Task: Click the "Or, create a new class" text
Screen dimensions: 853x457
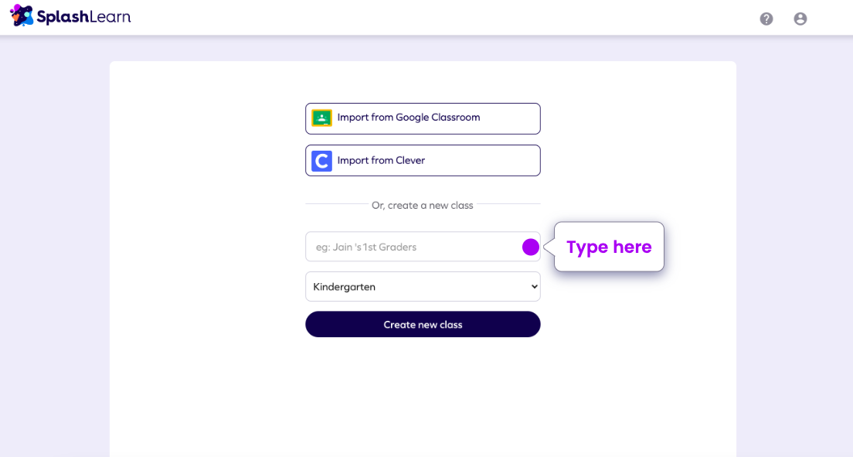Action: click(422, 206)
